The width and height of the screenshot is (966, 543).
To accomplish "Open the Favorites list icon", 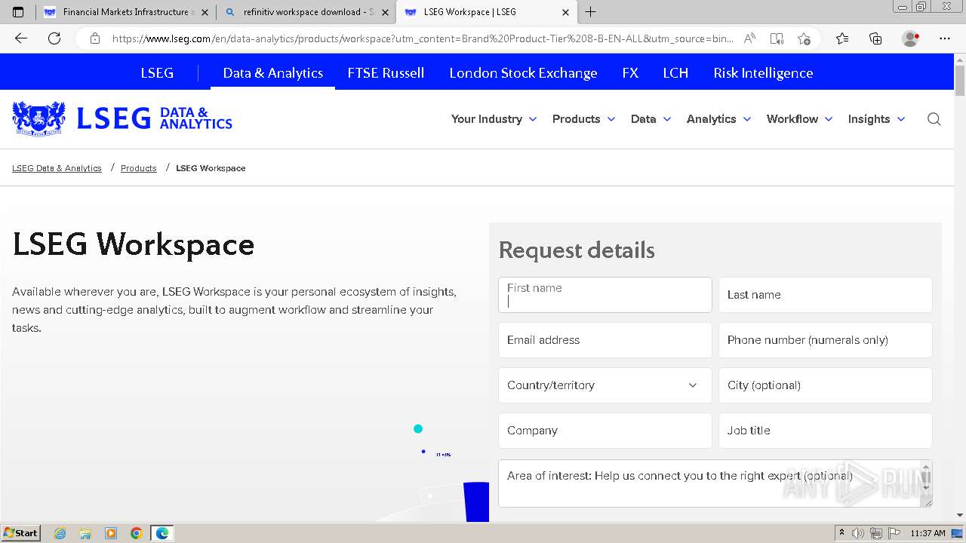I will click(x=842, y=38).
